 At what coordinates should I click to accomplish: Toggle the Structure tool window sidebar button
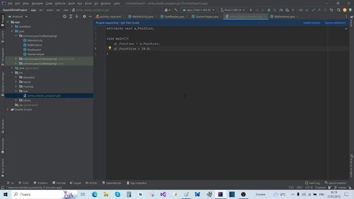pos(3,126)
